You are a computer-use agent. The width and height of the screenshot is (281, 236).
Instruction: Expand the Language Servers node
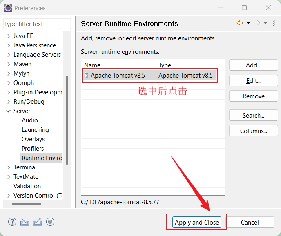[9, 55]
